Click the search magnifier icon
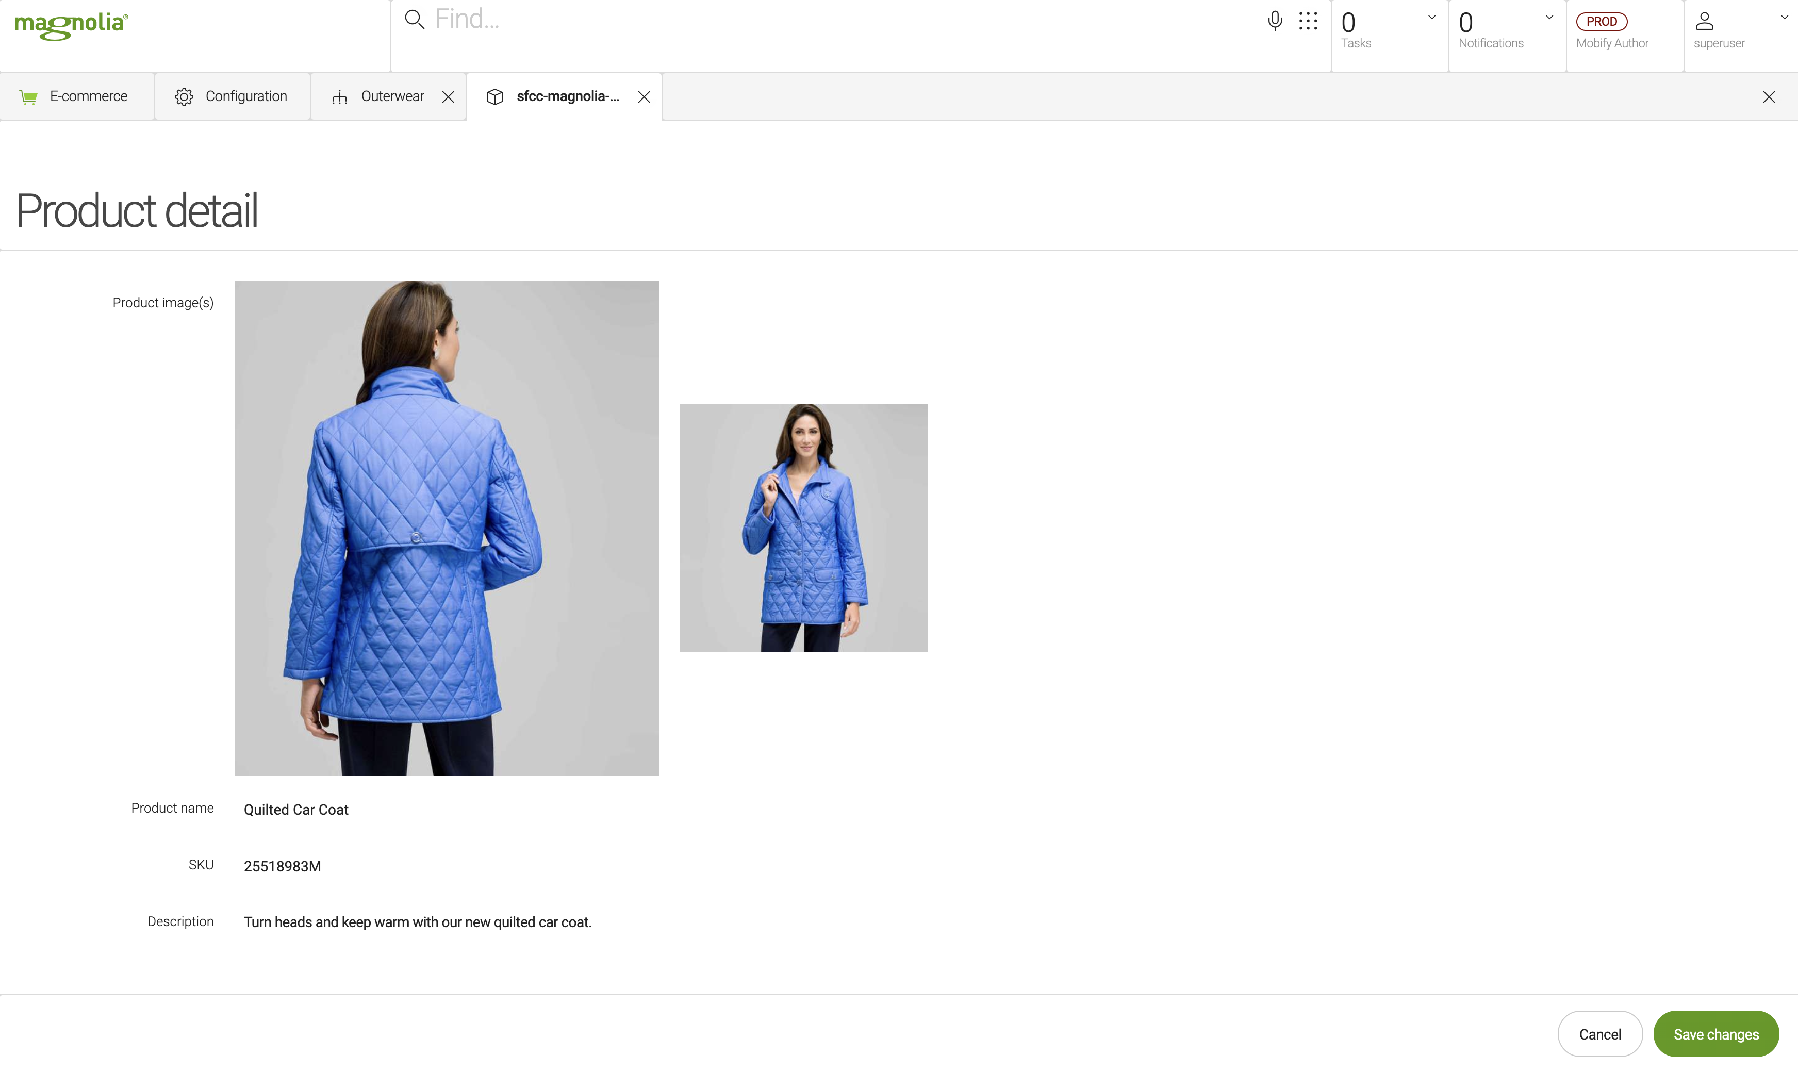Image resolution: width=1798 pixels, height=1071 pixels. tap(414, 20)
